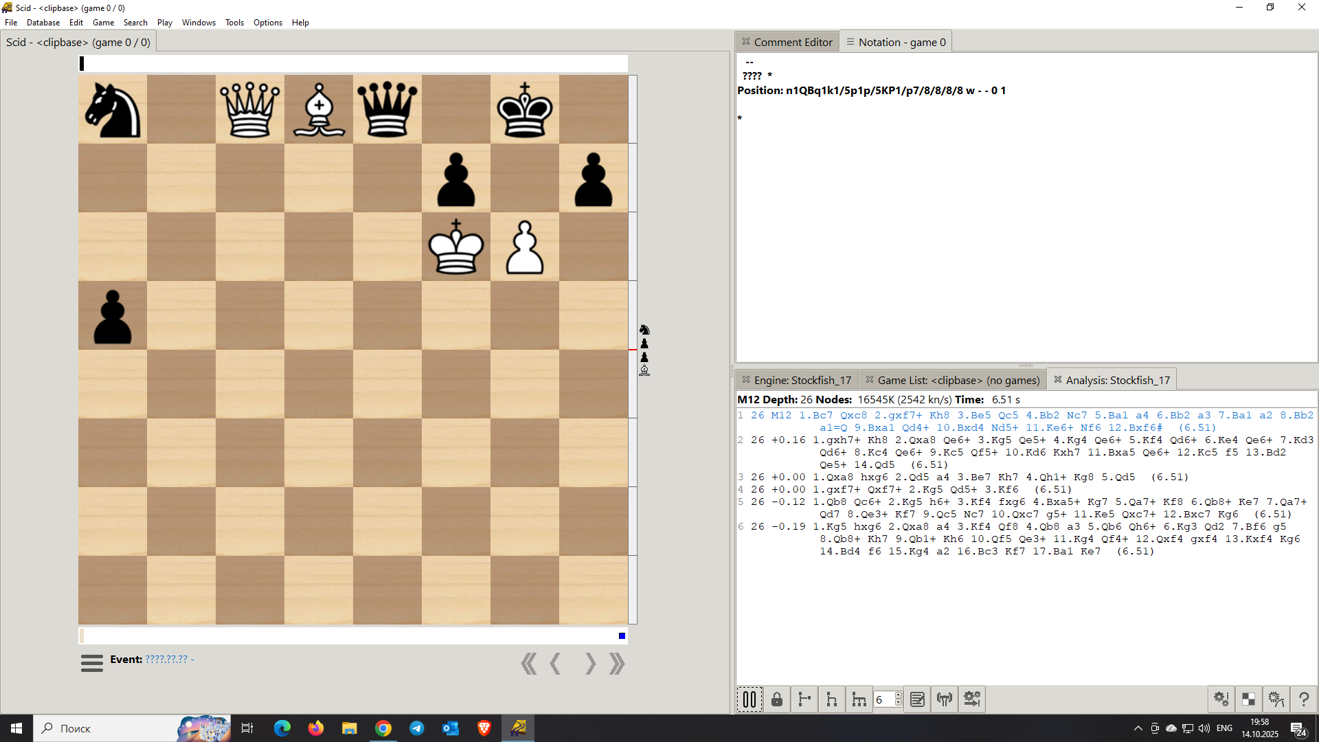The width and height of the screenshot is (1319, 742).
Task: Show analysis board checkered icon
Action: coord(1248,699)
